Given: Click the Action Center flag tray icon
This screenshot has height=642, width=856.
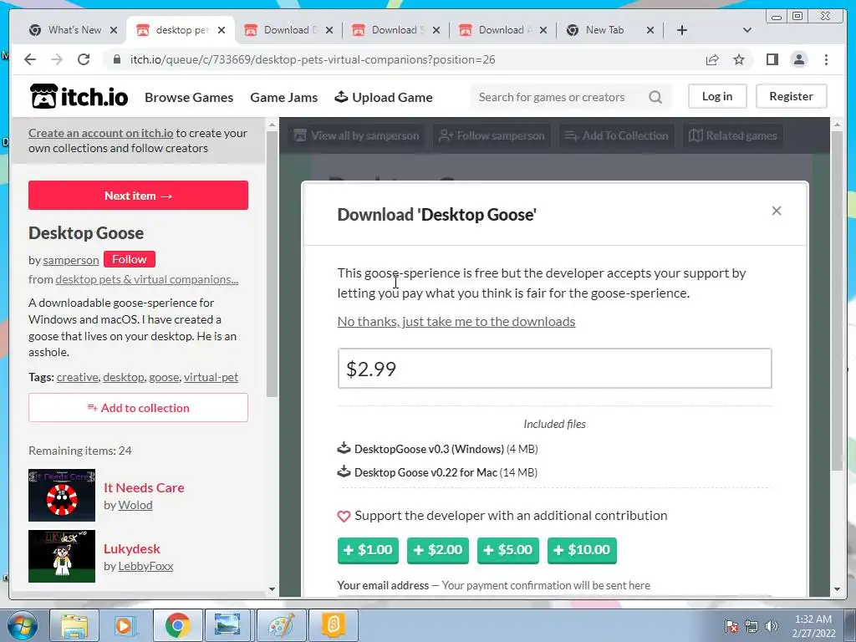Looking at the screenshot, I should click(x=731, y=626).
